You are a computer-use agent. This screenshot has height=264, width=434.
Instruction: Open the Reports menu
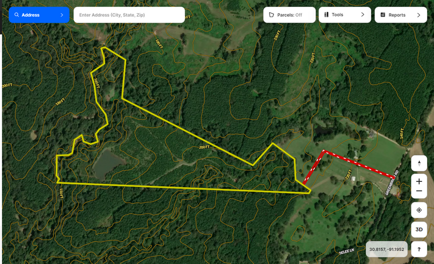[401, 15]
